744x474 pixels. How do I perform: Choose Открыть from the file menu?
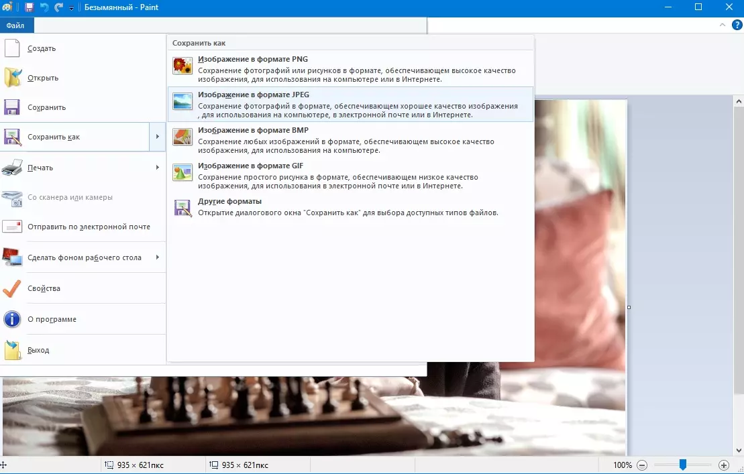(43, 78)
